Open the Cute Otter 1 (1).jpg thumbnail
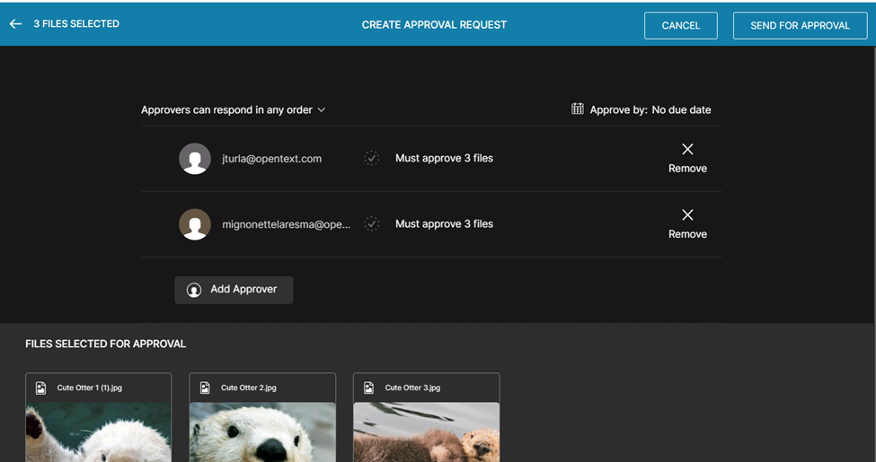The width and height of the screenshot is (876, 462). [x=98, y=431]
